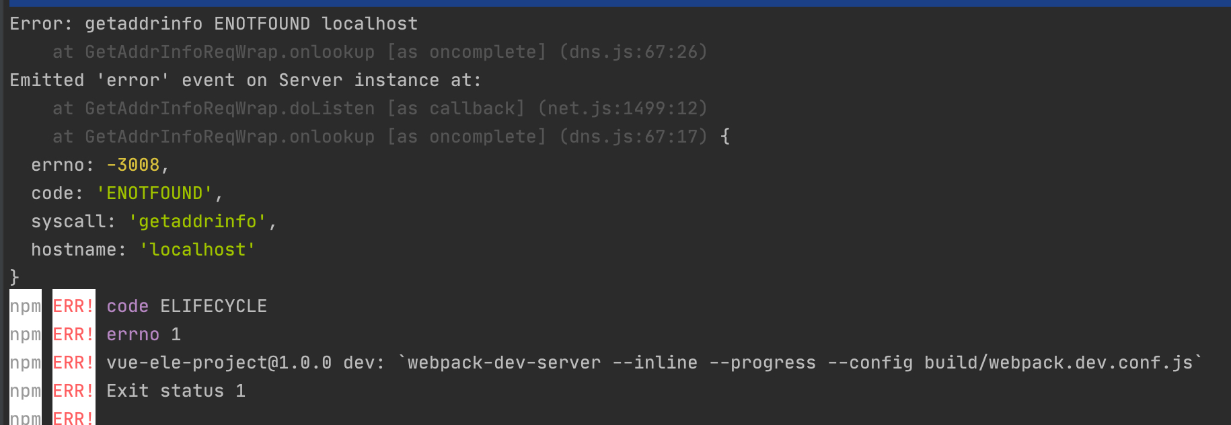The width and height of the screenshot is (1231, 425).
Task: Click the 'localhost' hostname string value
Action: (198, 249)
